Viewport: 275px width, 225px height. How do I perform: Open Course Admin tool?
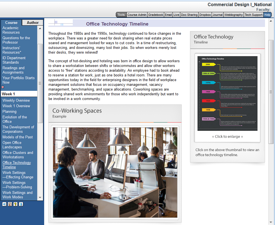137,15
